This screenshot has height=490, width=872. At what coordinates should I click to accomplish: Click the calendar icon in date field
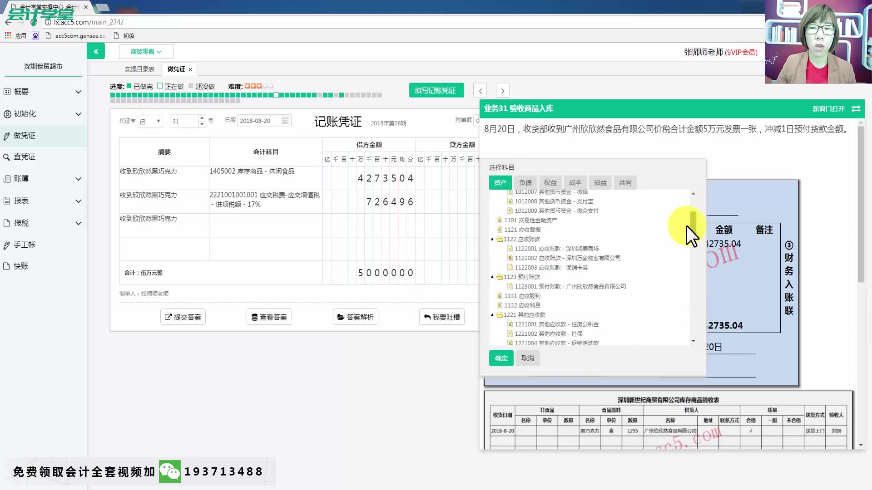coord(285,121)
